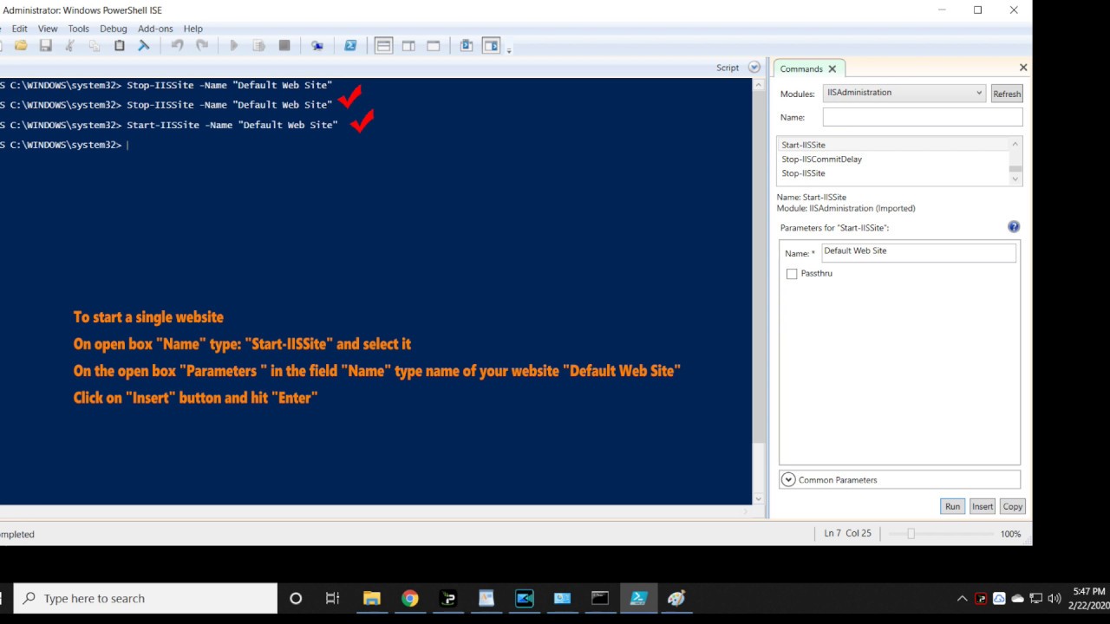
Task: Open a script with the folder icon
Action: pos(21,46)
